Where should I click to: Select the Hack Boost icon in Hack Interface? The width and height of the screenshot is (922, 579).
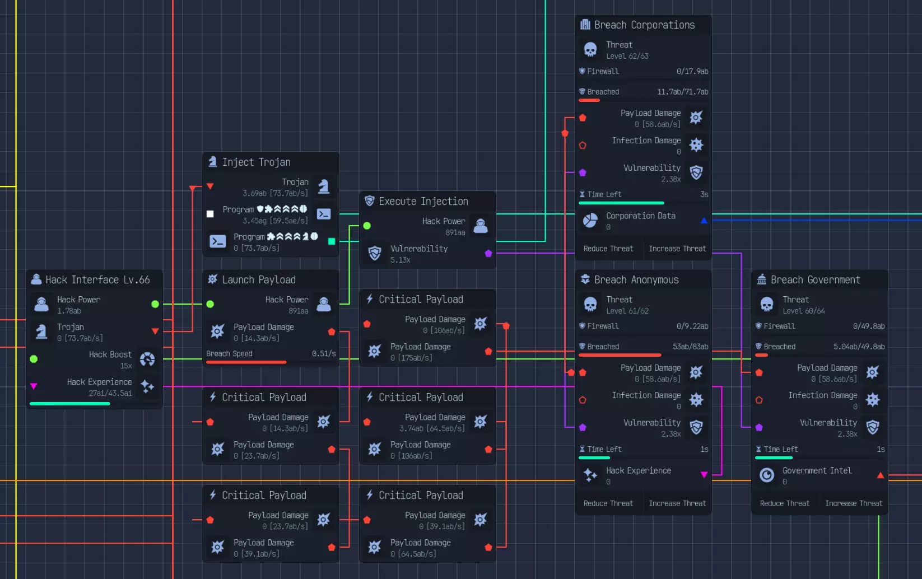pos(147,359)
